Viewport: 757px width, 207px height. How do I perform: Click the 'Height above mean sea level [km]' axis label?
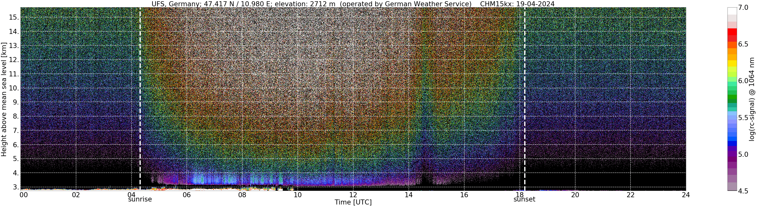pos(4,99)
